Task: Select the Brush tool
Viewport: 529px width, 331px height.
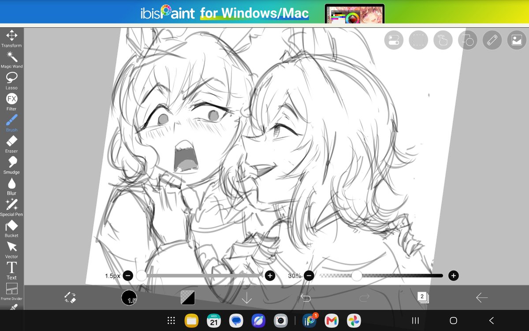Action: pos(11,124)
